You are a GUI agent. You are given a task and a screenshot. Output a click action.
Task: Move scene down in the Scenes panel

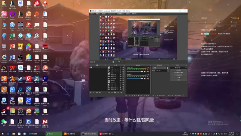[100, 92]
